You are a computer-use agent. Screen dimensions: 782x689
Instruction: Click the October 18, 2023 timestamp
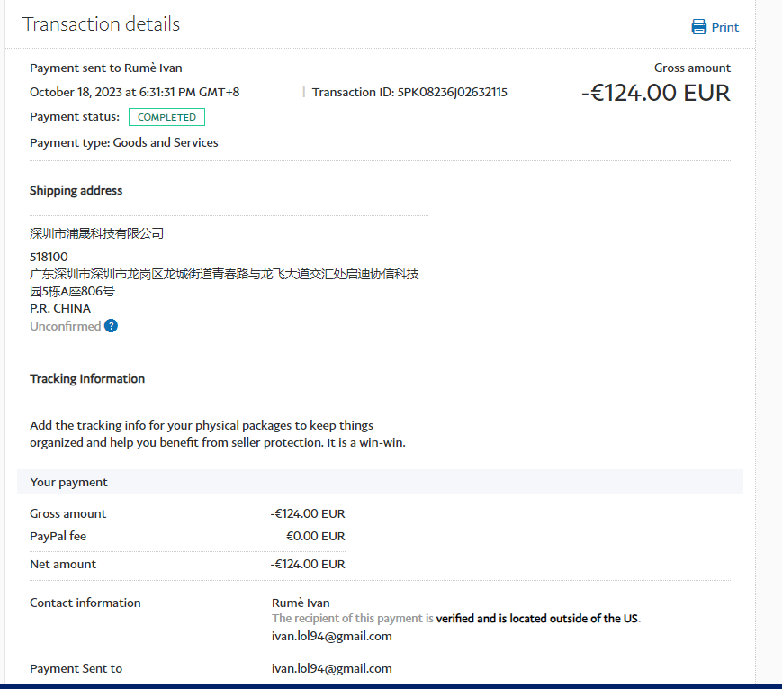tap(134, 92)
